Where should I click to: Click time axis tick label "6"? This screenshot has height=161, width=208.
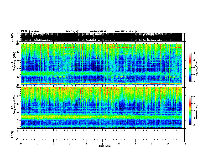click(119, 144)
